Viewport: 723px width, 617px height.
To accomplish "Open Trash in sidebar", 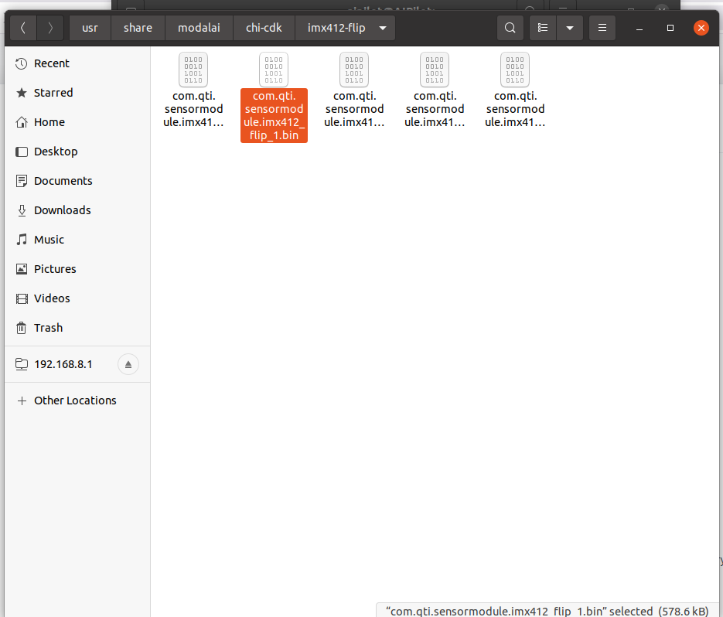I will coord(48,328).
